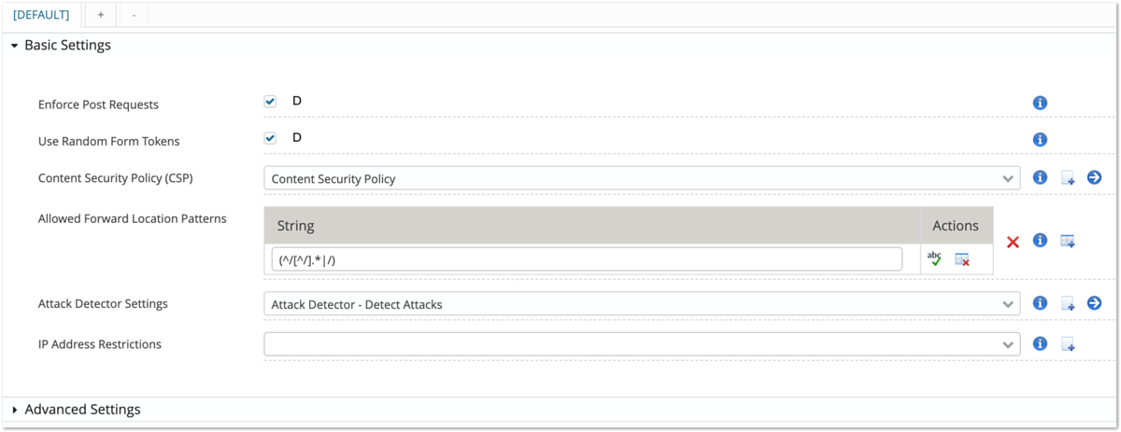Go to Attack Detector settings arrow
The width and height of the screenshot is (1121, 432).
(1095, 303)
